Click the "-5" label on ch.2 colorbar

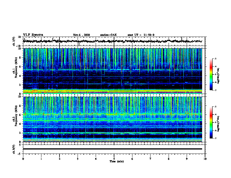(x=215, y=122)
